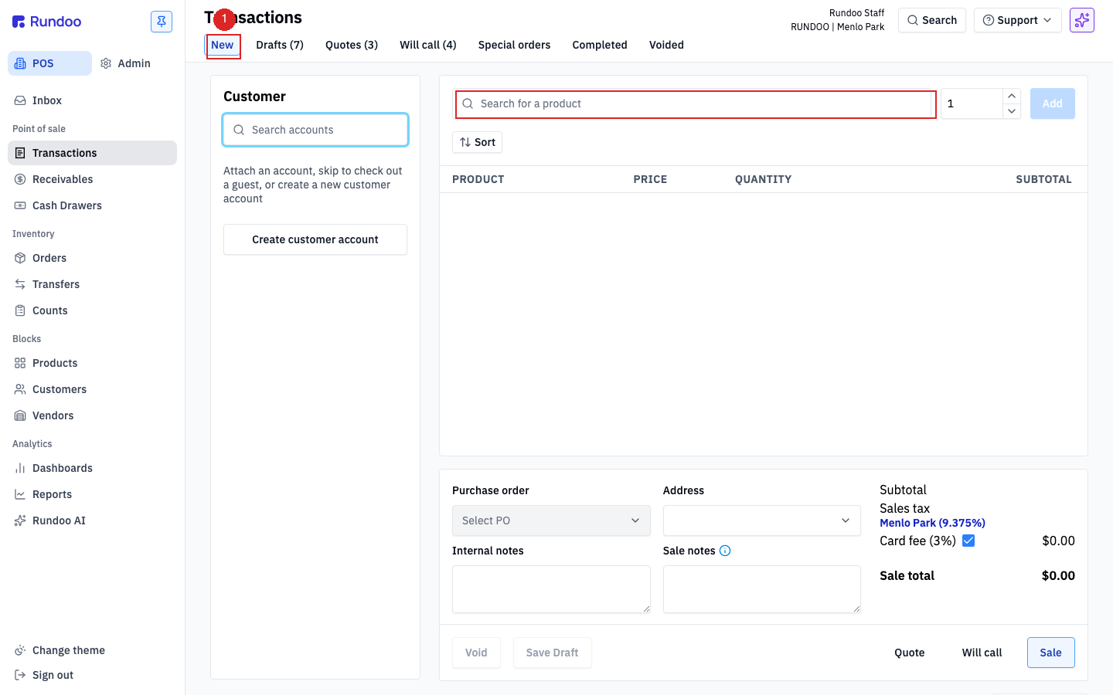Click the Counts clipboard icon

(20, 310)
